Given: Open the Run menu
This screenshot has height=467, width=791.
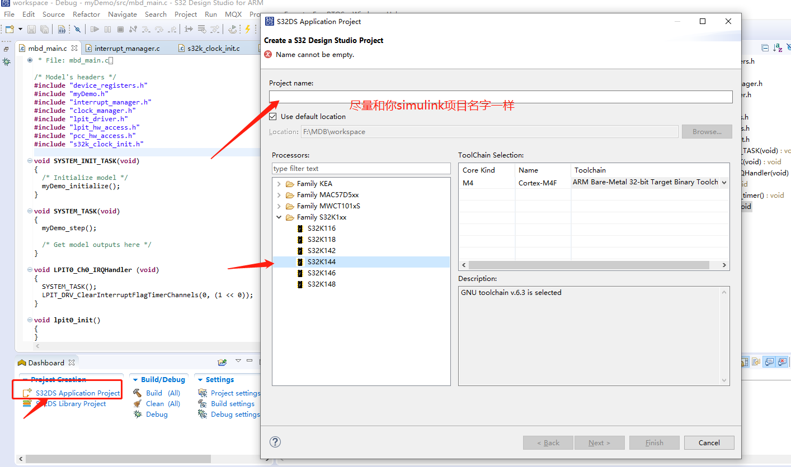Looking at the screenshot, I should (211, 14).
